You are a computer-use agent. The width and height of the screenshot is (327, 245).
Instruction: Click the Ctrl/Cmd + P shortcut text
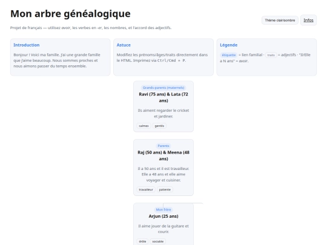click(x=171, y=60)
